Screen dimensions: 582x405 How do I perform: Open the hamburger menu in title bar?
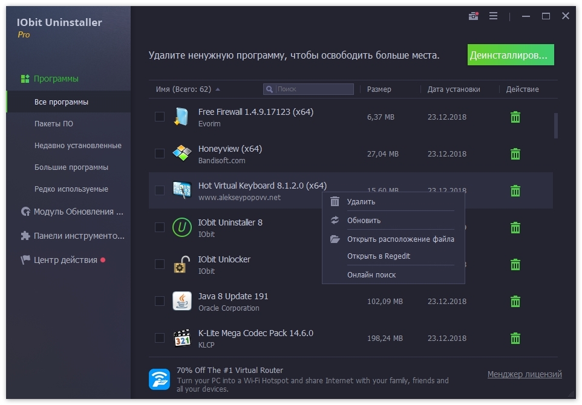[493, 16]
